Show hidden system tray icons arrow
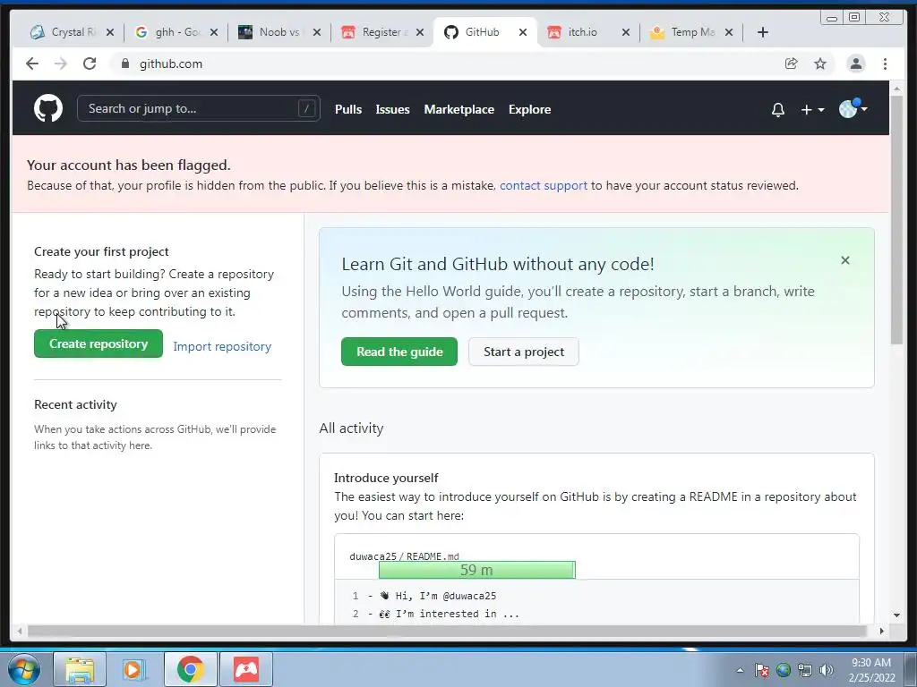Image resolution: width=917 pixels, height=687 pixels. (740, 670)
